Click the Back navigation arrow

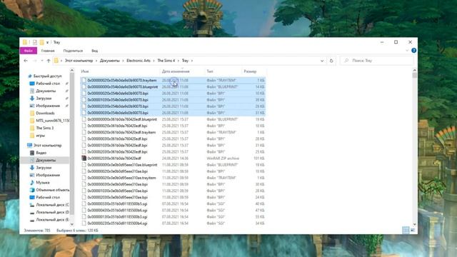(x=26, y=61)
